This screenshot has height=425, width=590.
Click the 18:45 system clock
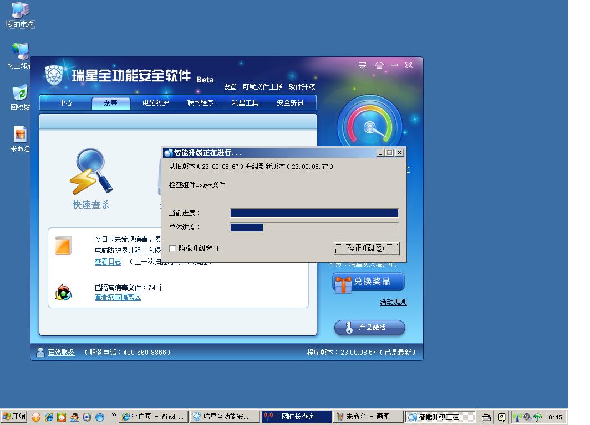pos(553,417)
